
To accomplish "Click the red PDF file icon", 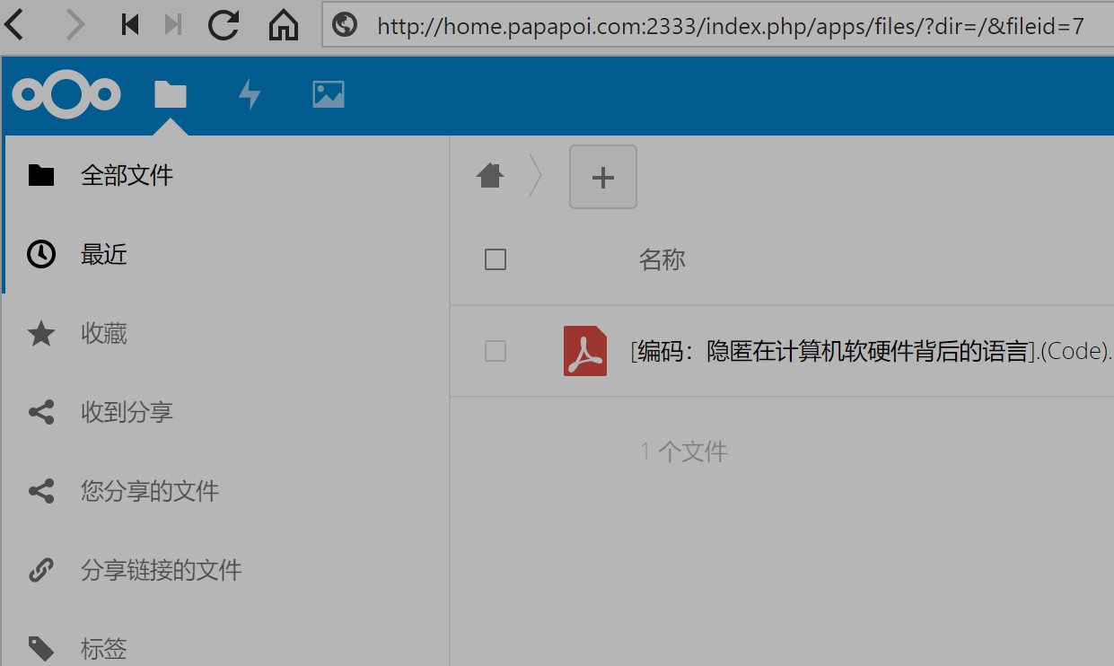I will pyautogui.click(x=585, y=351).
